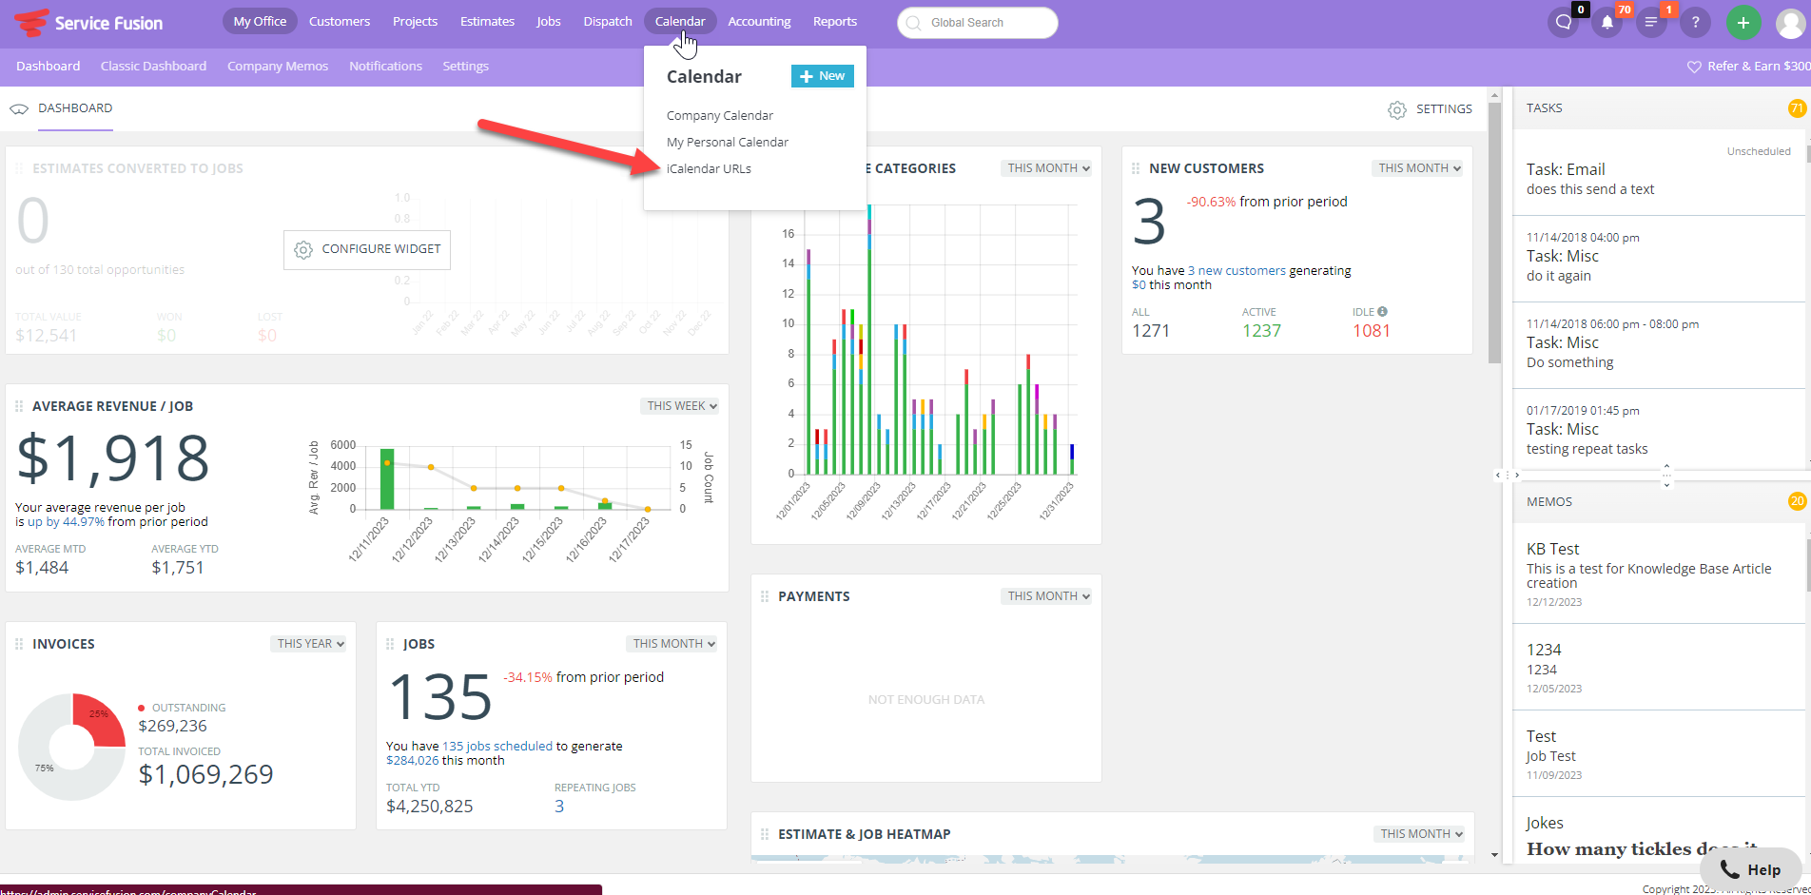Open the Estimates menu
This screenshot has width=1811, height=895.
click(487, 21)
